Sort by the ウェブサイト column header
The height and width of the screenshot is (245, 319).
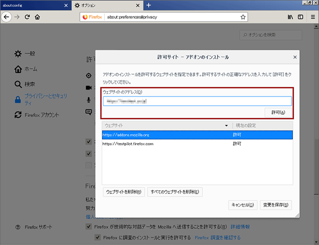[167, 125]
